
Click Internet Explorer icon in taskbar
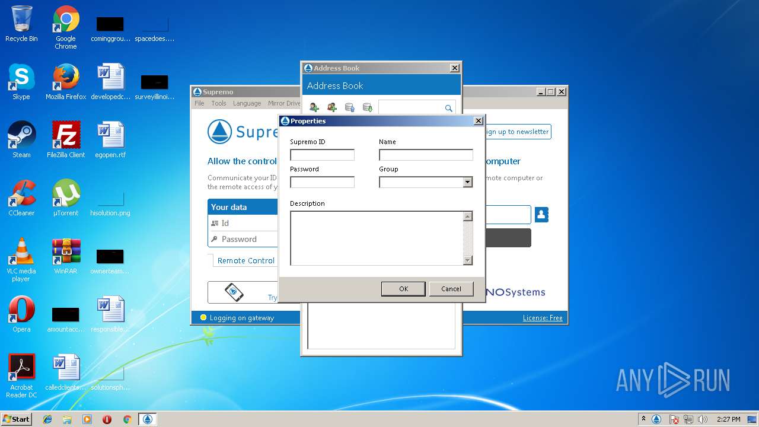[x=47, y=419]
